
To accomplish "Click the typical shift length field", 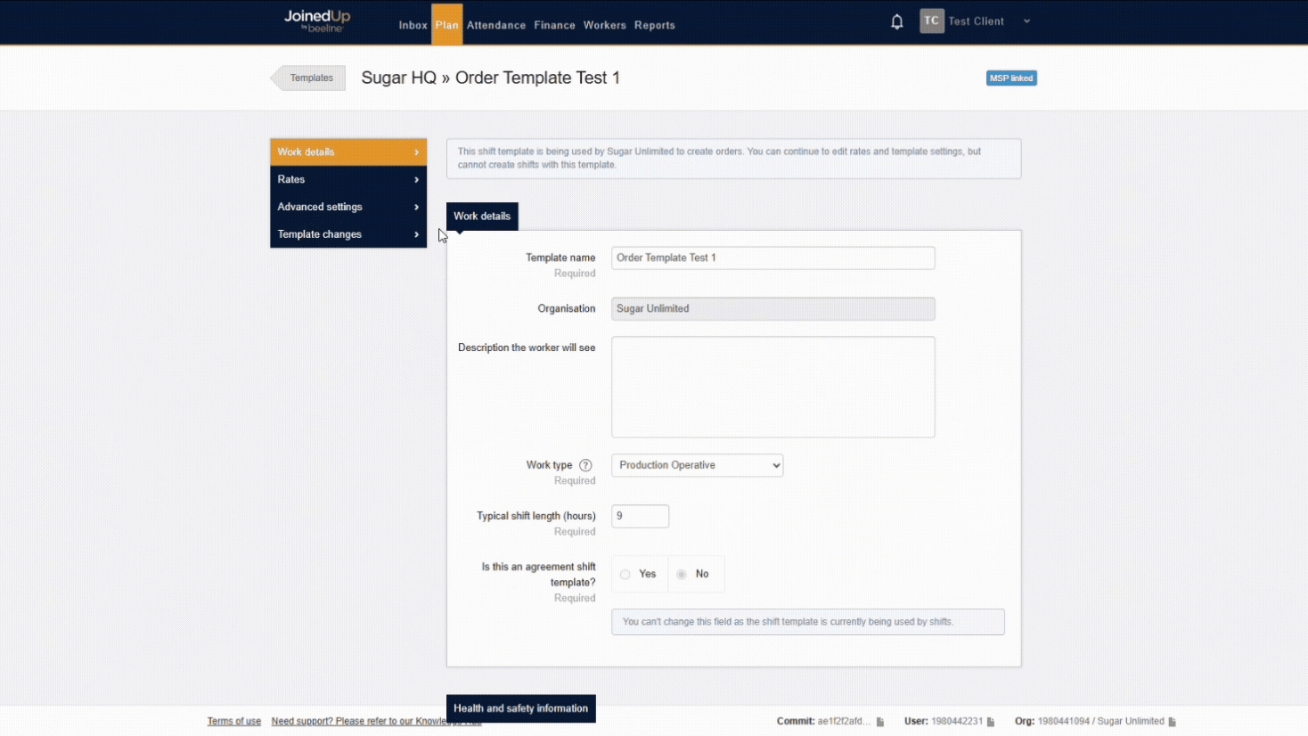I will [640, 516].
